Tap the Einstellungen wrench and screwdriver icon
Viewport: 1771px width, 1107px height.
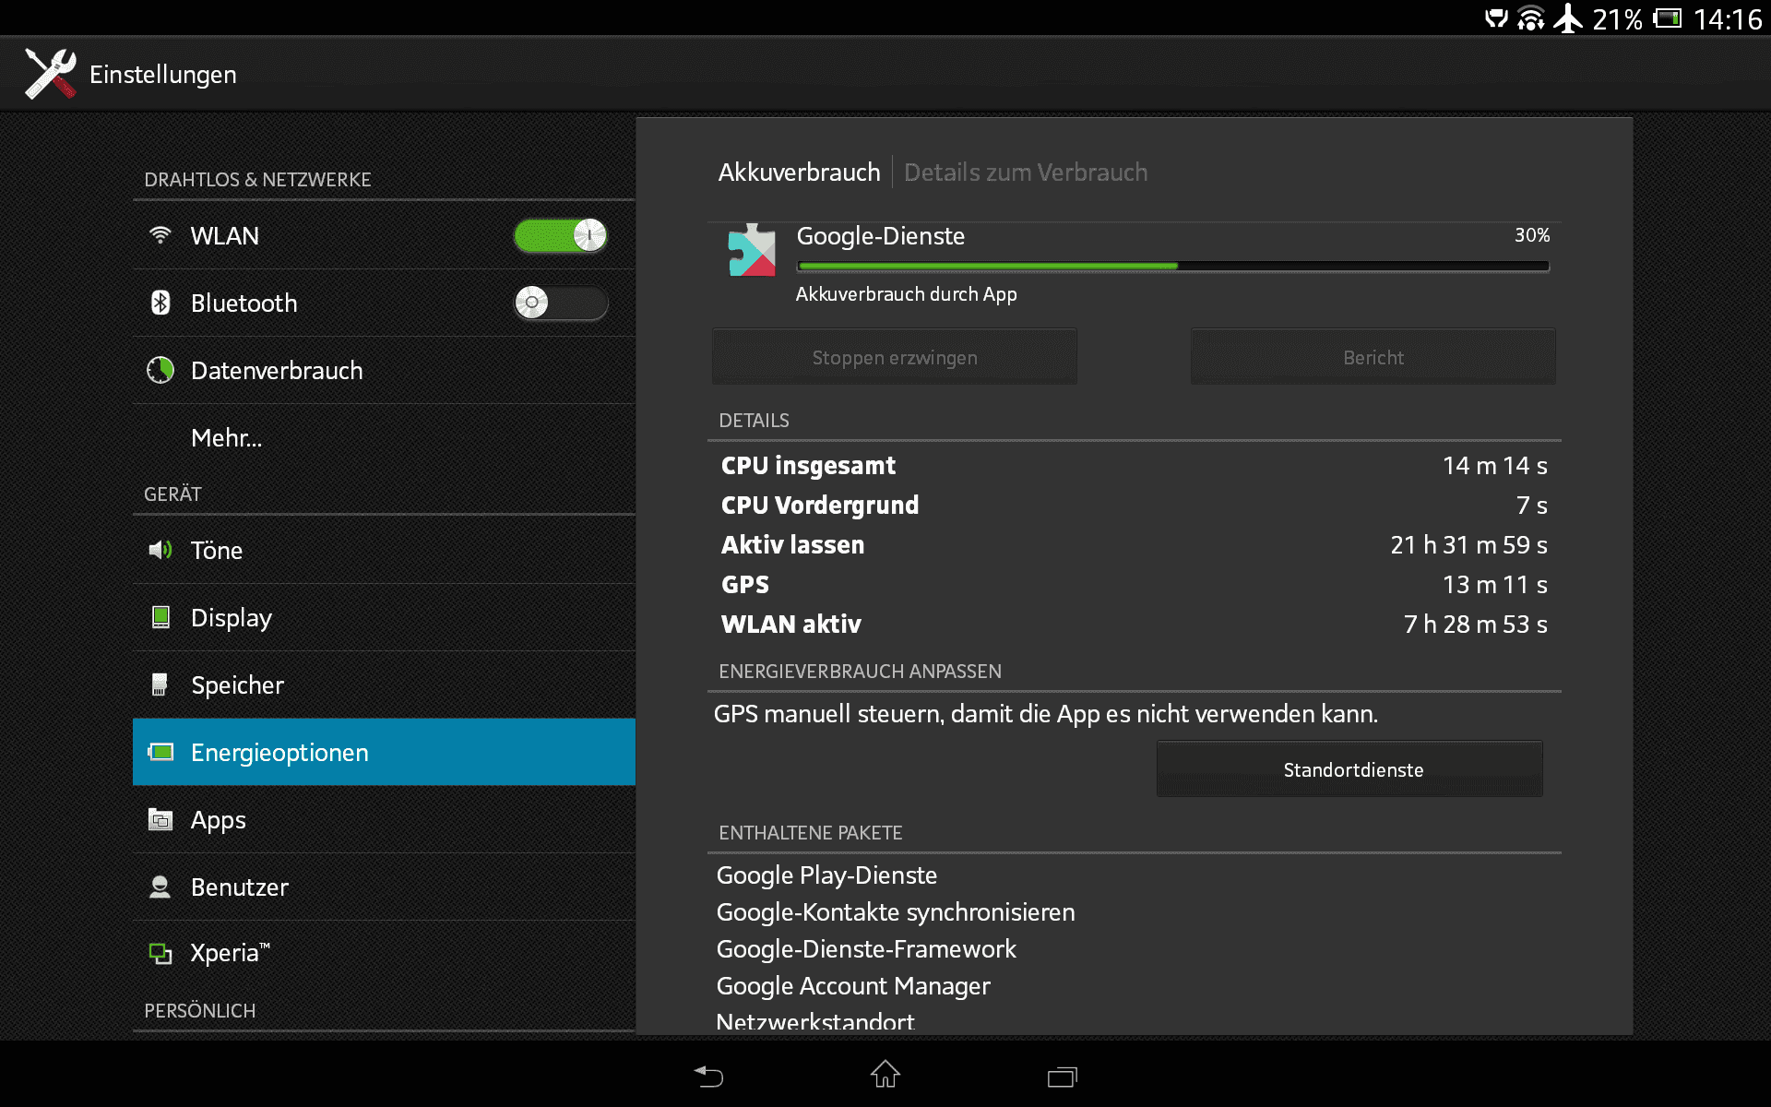[x=51, y=74]
